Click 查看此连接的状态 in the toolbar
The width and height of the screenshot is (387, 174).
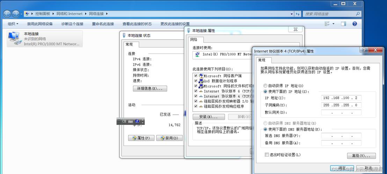(x=137, y=24)
